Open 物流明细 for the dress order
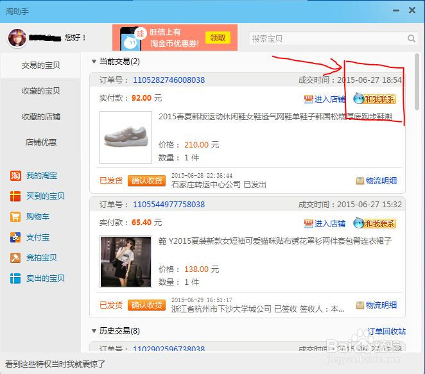The height and width of the screenshot is (374, 425). tap(381, 305)
